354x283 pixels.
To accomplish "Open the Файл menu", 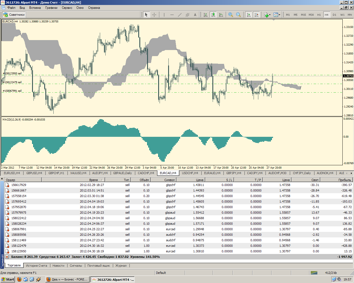I will pos(11,8).
